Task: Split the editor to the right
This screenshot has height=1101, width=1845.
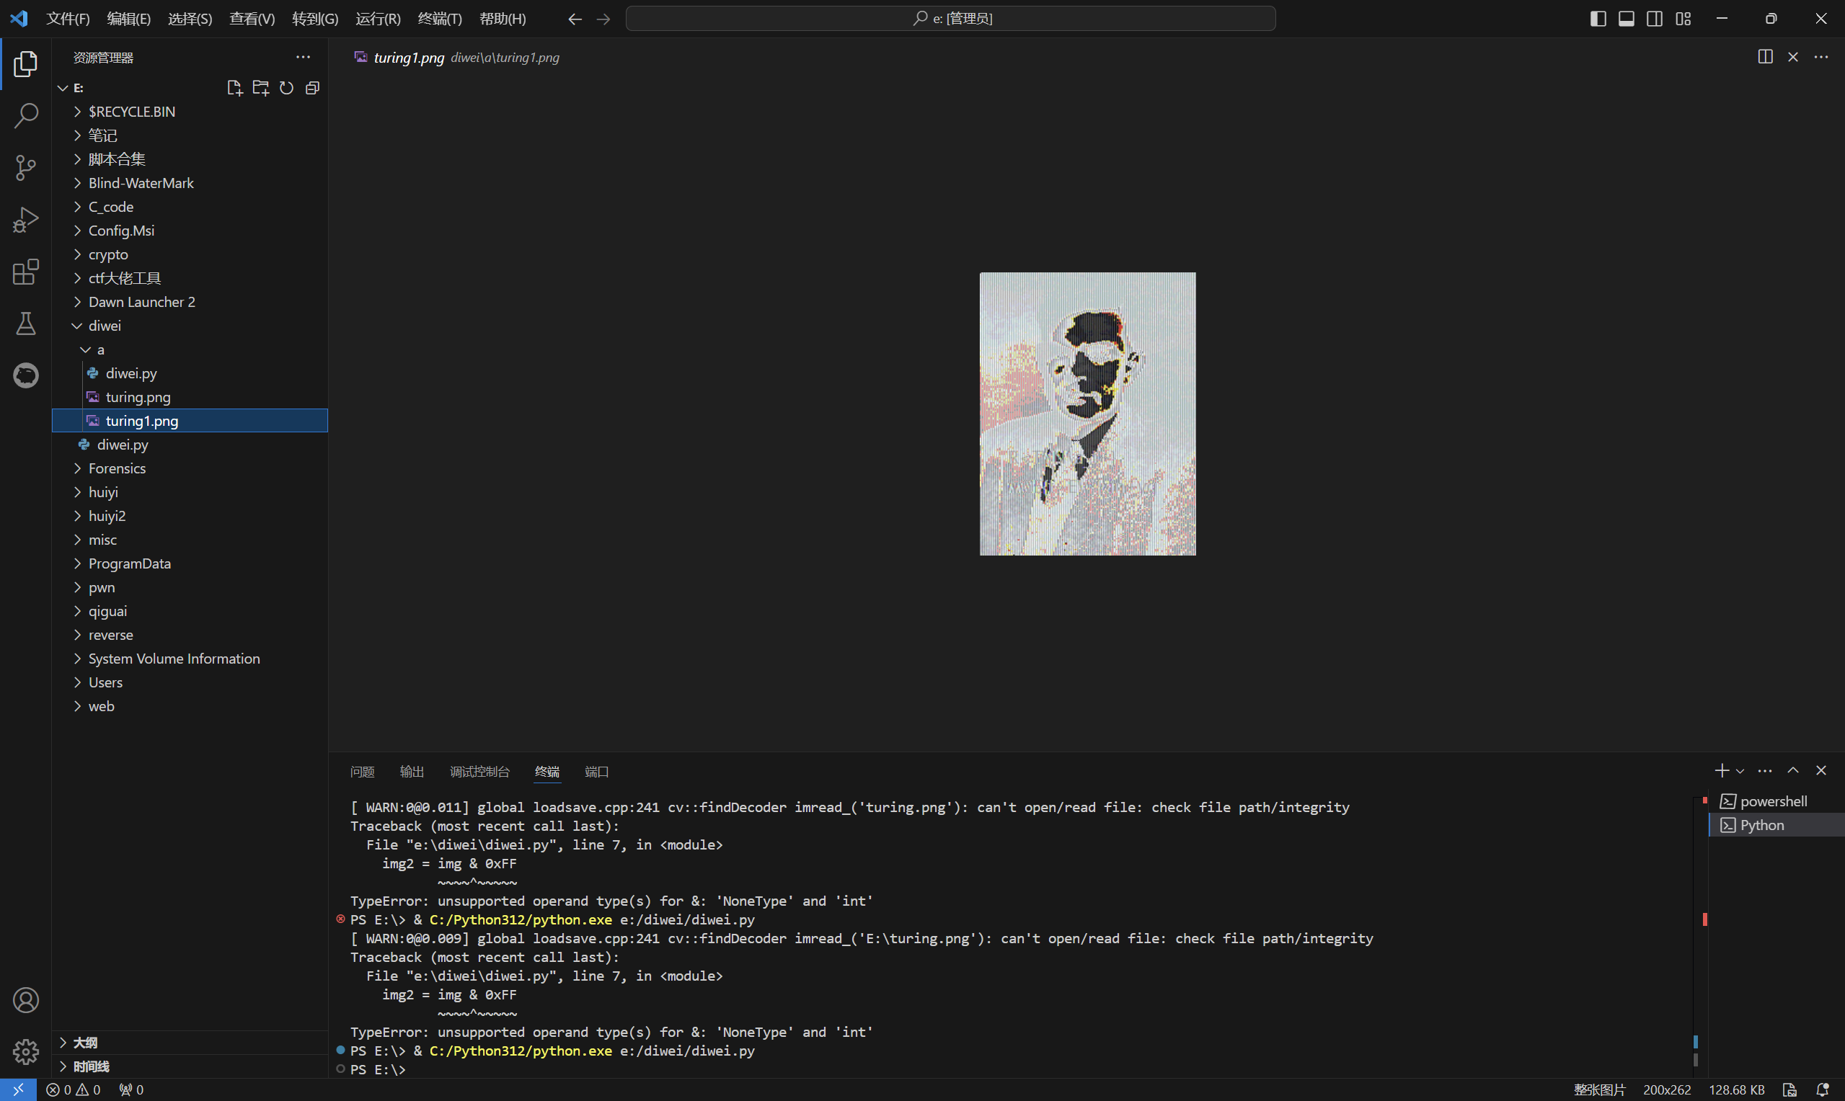Action: point(1766,57)
